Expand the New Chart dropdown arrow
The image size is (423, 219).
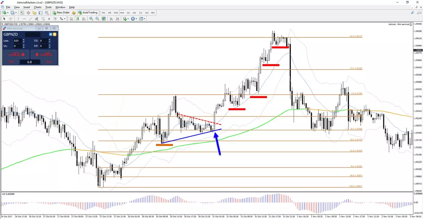(8, 13)
